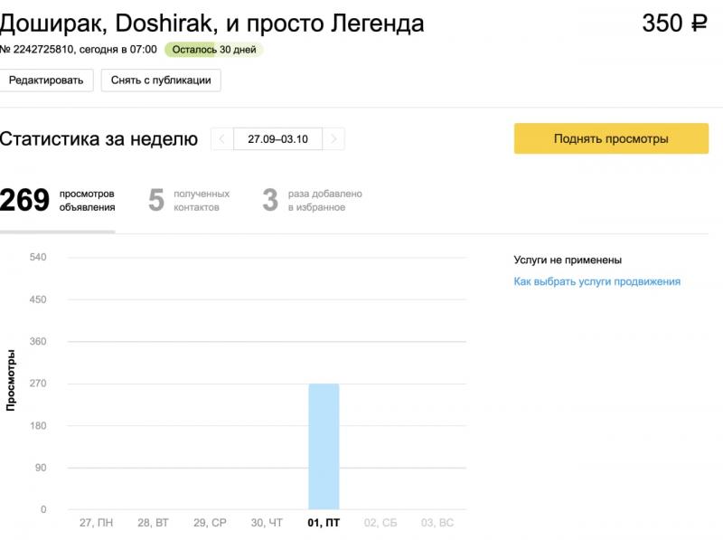
Task: Click the Редактировать button
Action: (x=46, y=81)
